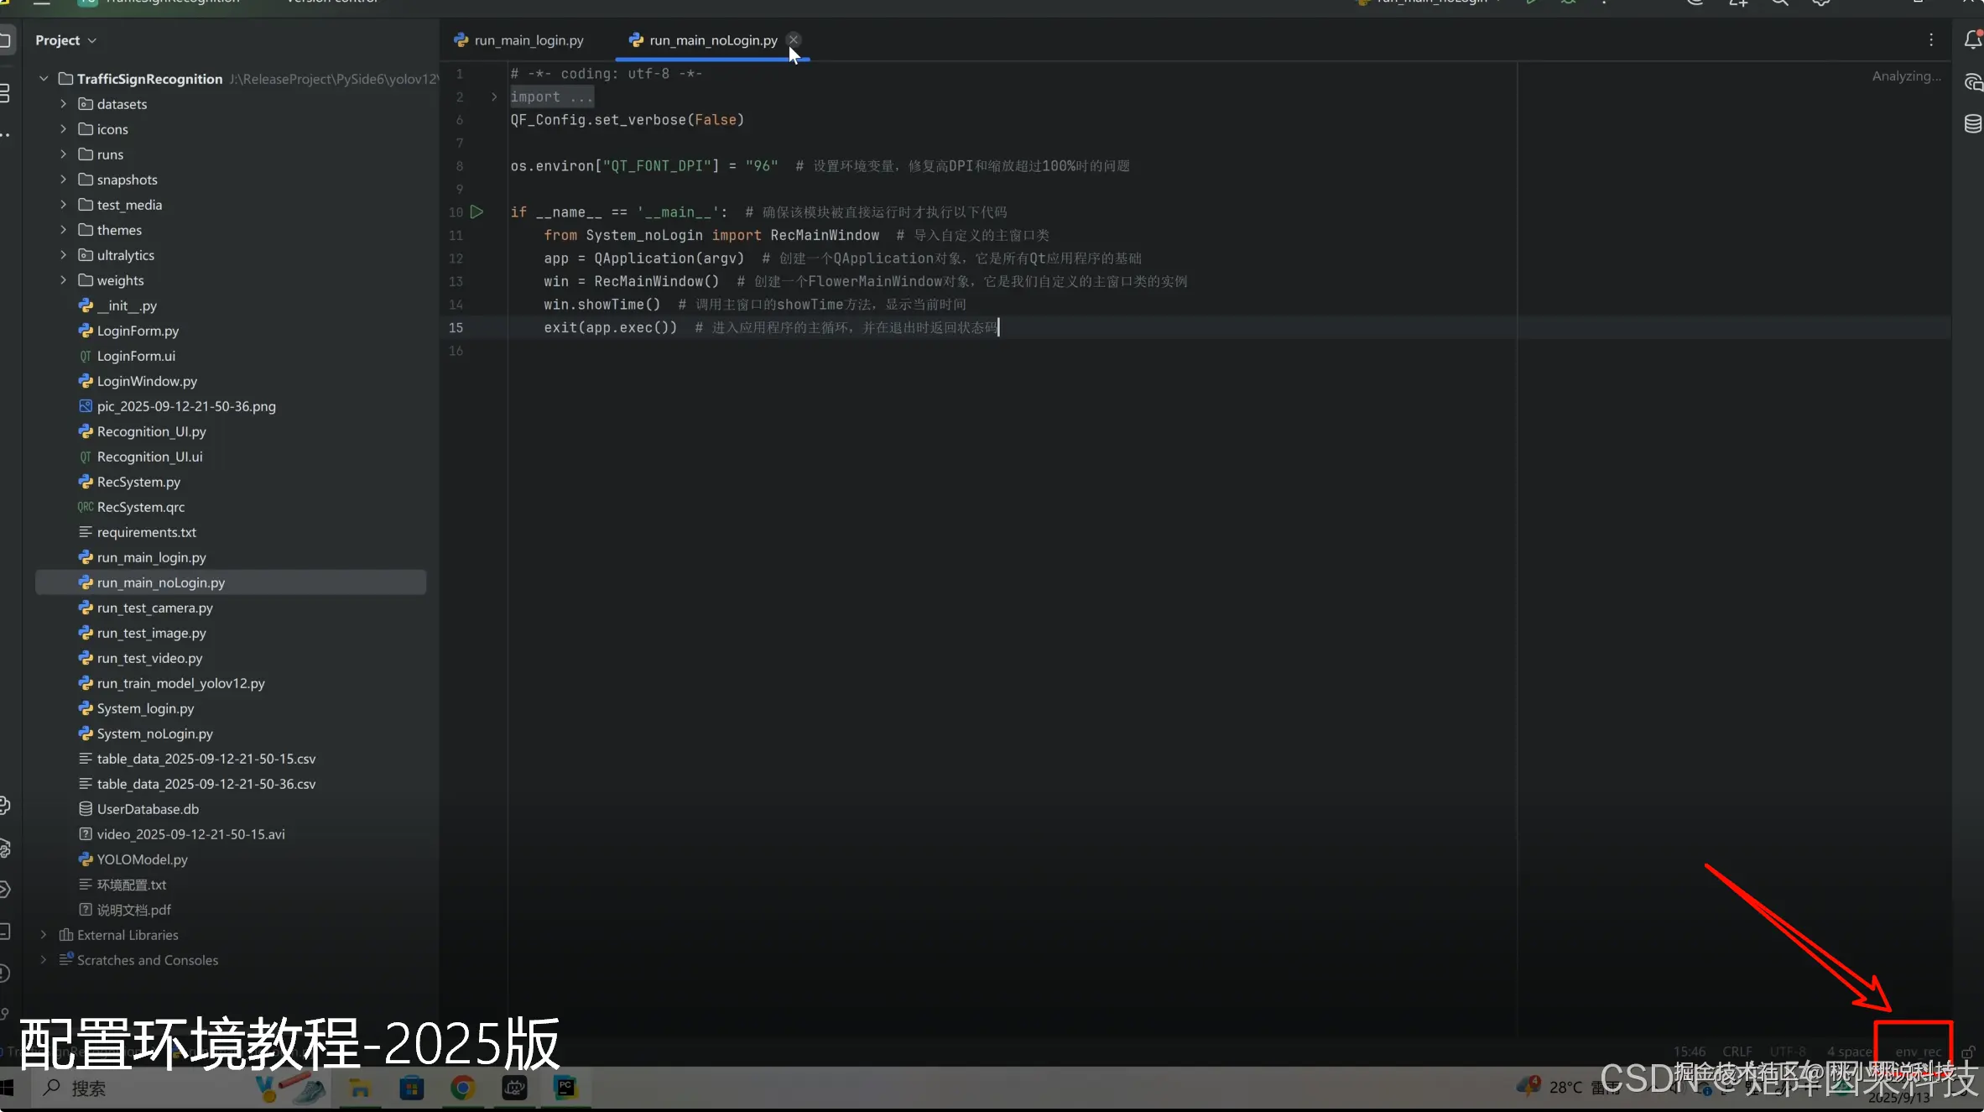This screenshot has height=1112, width=1984.
Task: Click the editor tabs options kebab icon
Action: tap(1930, 40)
